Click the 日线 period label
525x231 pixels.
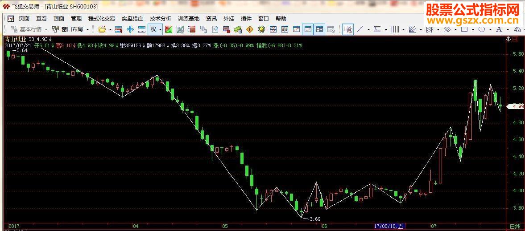click(515, 226)
